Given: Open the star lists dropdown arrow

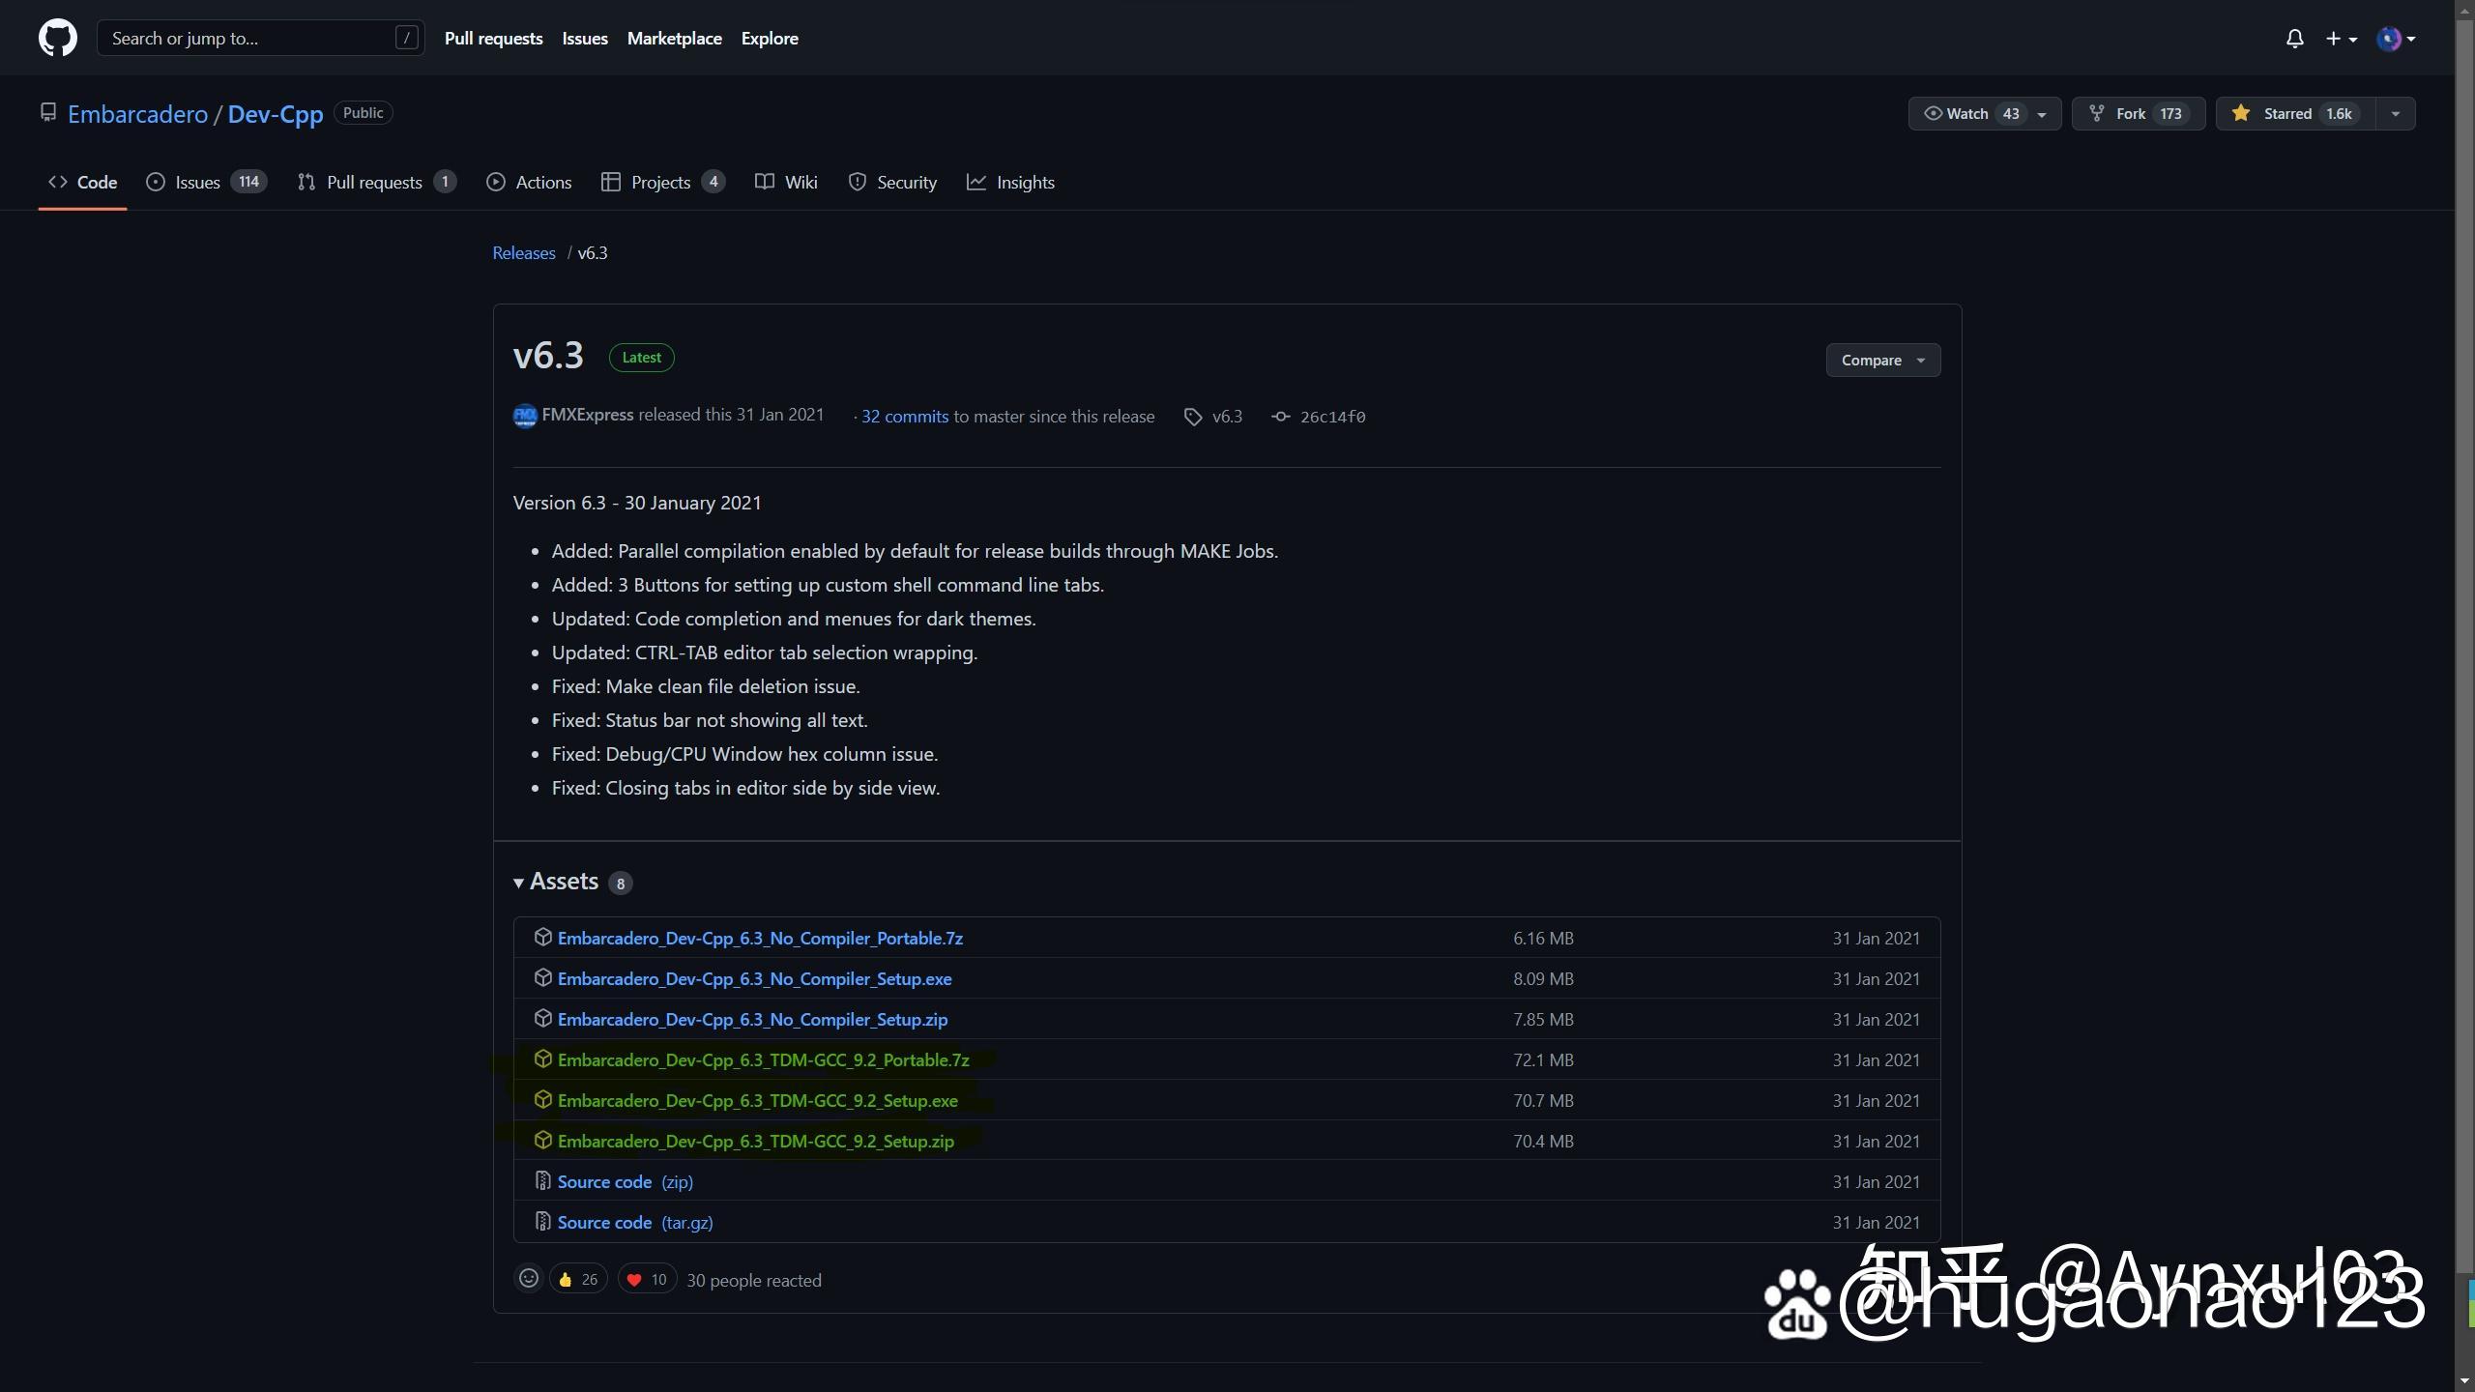Looking at the screenshot, I should pyautogui.click(x=2395, y=114).
